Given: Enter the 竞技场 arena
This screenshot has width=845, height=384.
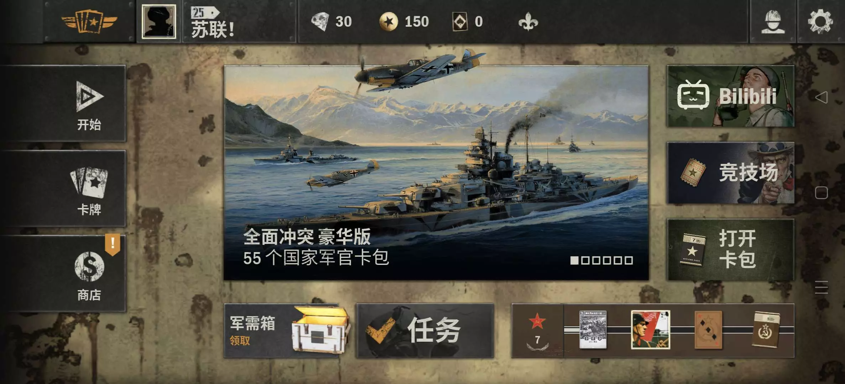Looking at the screenshot, I should 730,173.
